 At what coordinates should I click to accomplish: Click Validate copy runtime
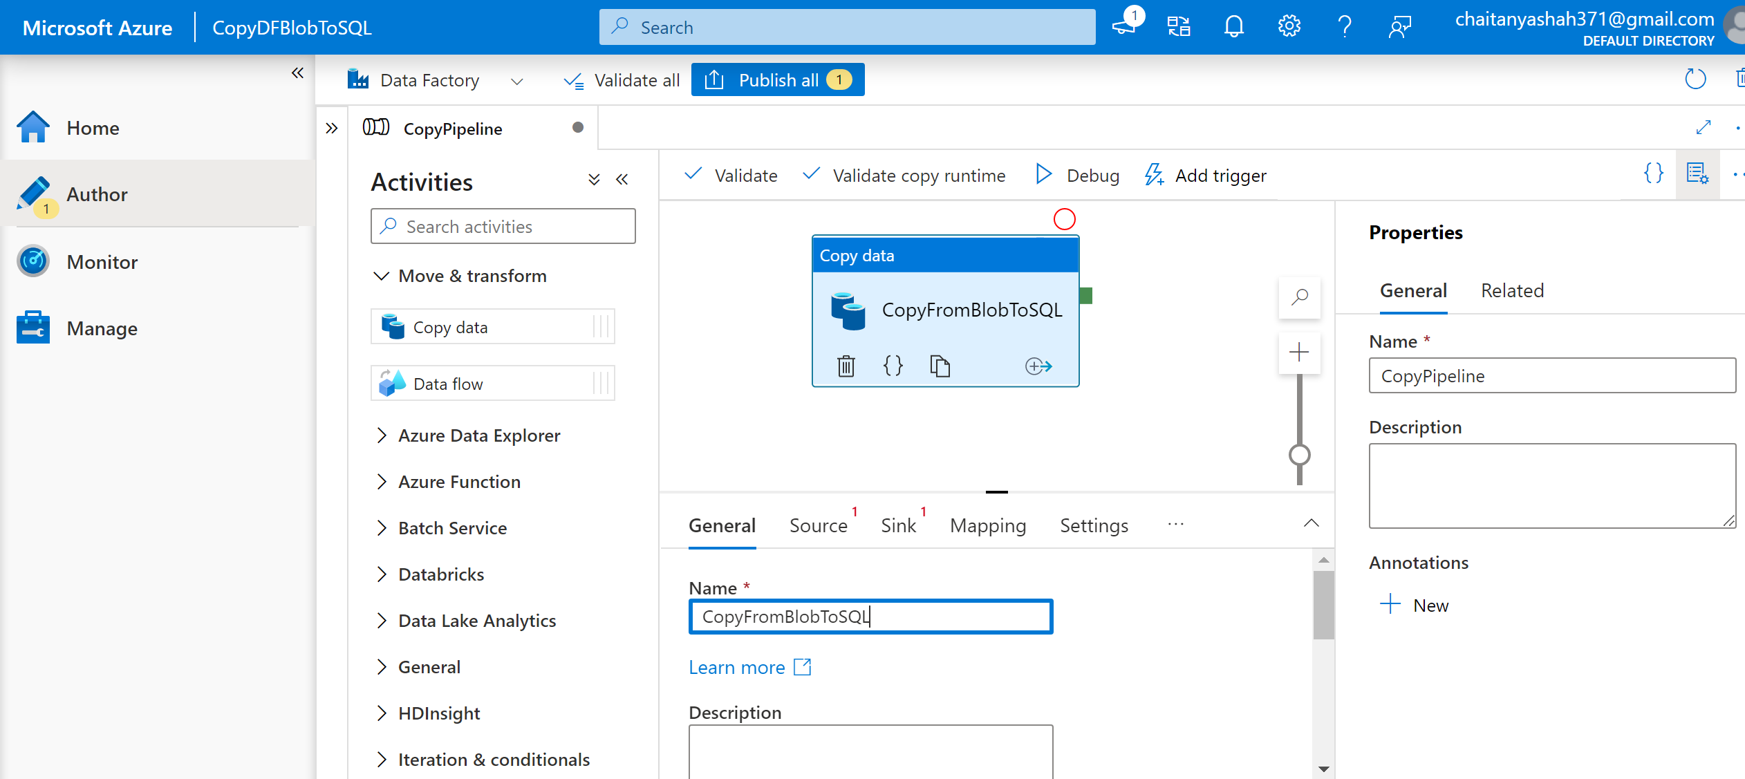coord(904,176)
